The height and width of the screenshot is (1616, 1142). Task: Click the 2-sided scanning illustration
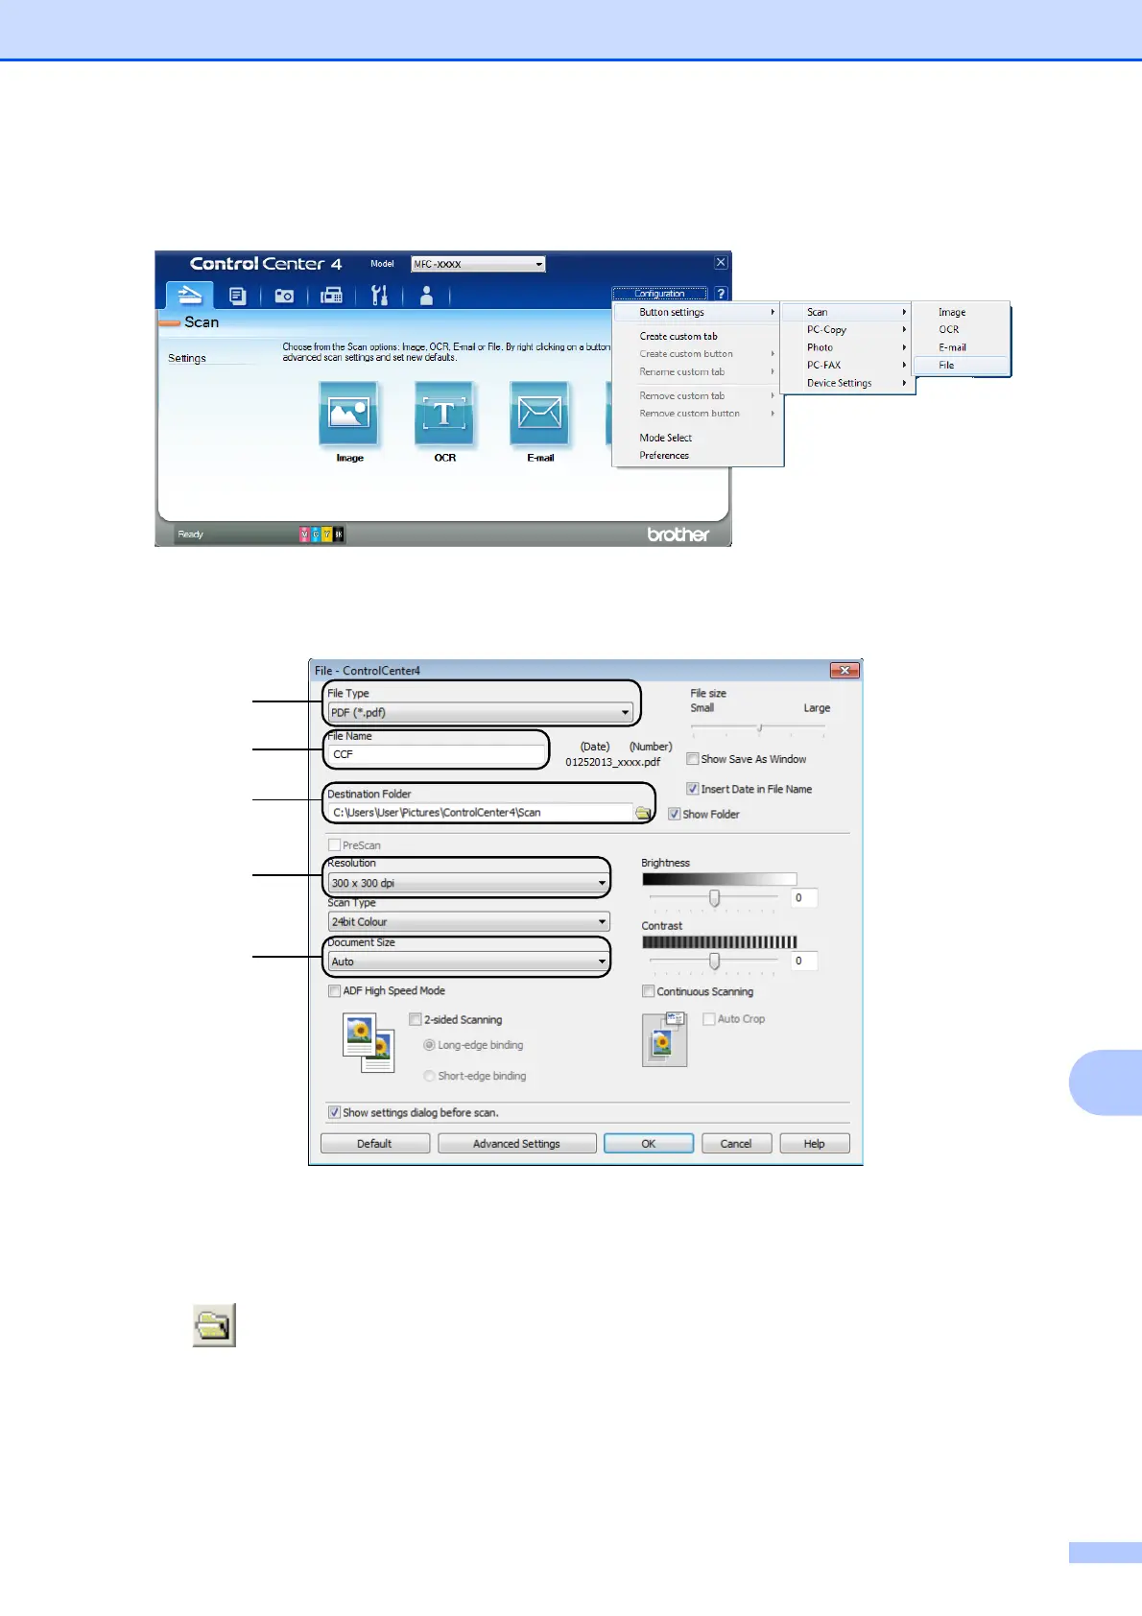[x=369, y=1043]
